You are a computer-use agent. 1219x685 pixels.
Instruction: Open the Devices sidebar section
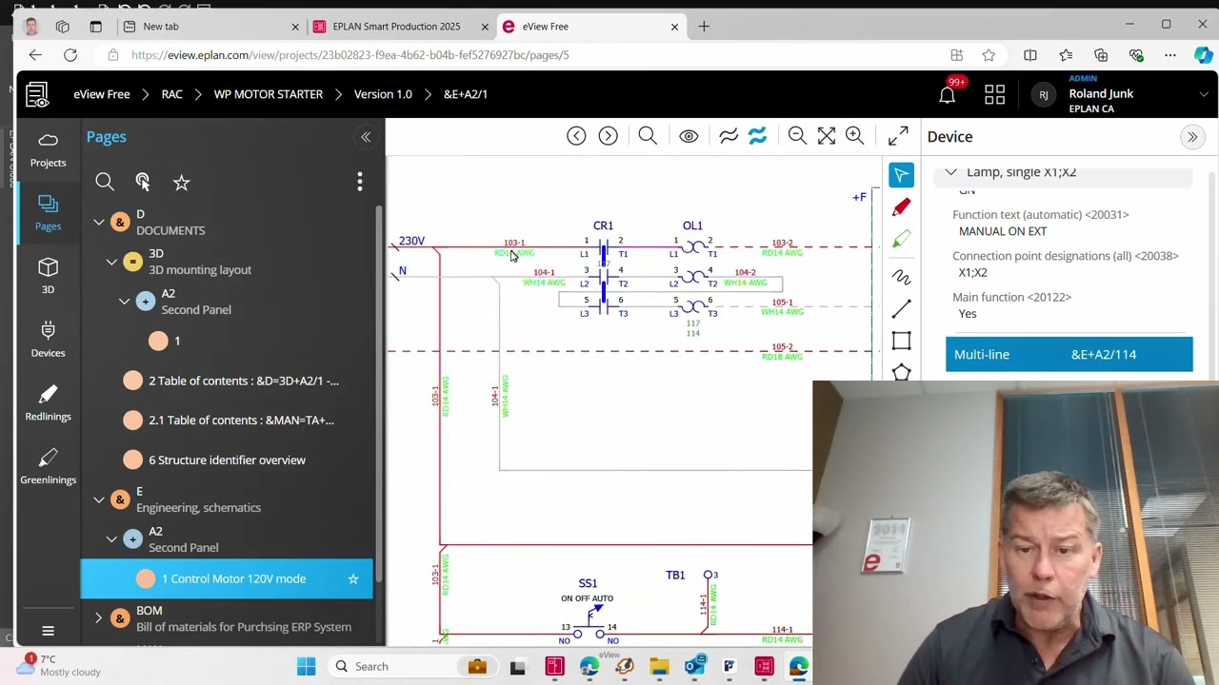coord(48,340)
